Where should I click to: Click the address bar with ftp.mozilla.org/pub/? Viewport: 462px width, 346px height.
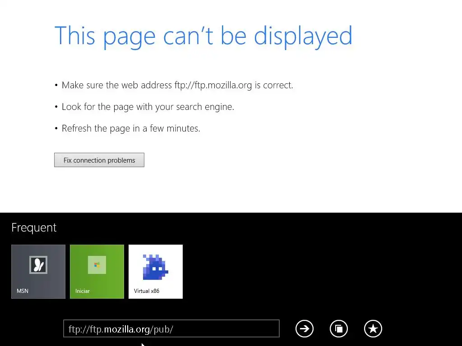coord(171,328)
